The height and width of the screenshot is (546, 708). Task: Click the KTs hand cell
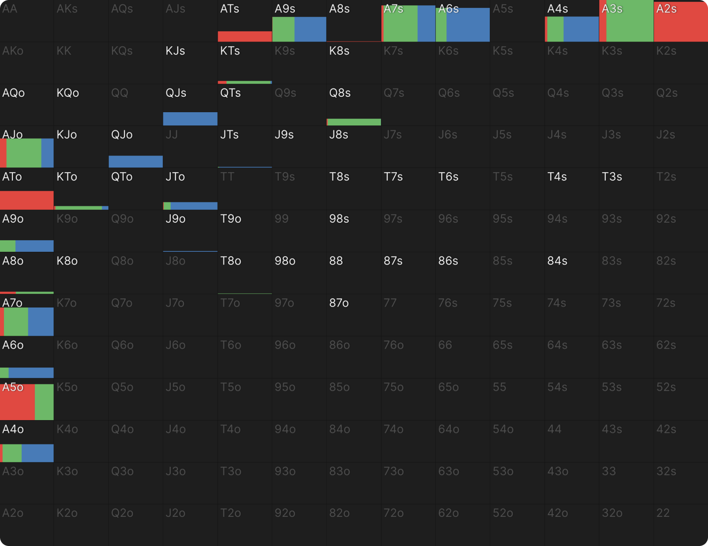coord(245,63)
